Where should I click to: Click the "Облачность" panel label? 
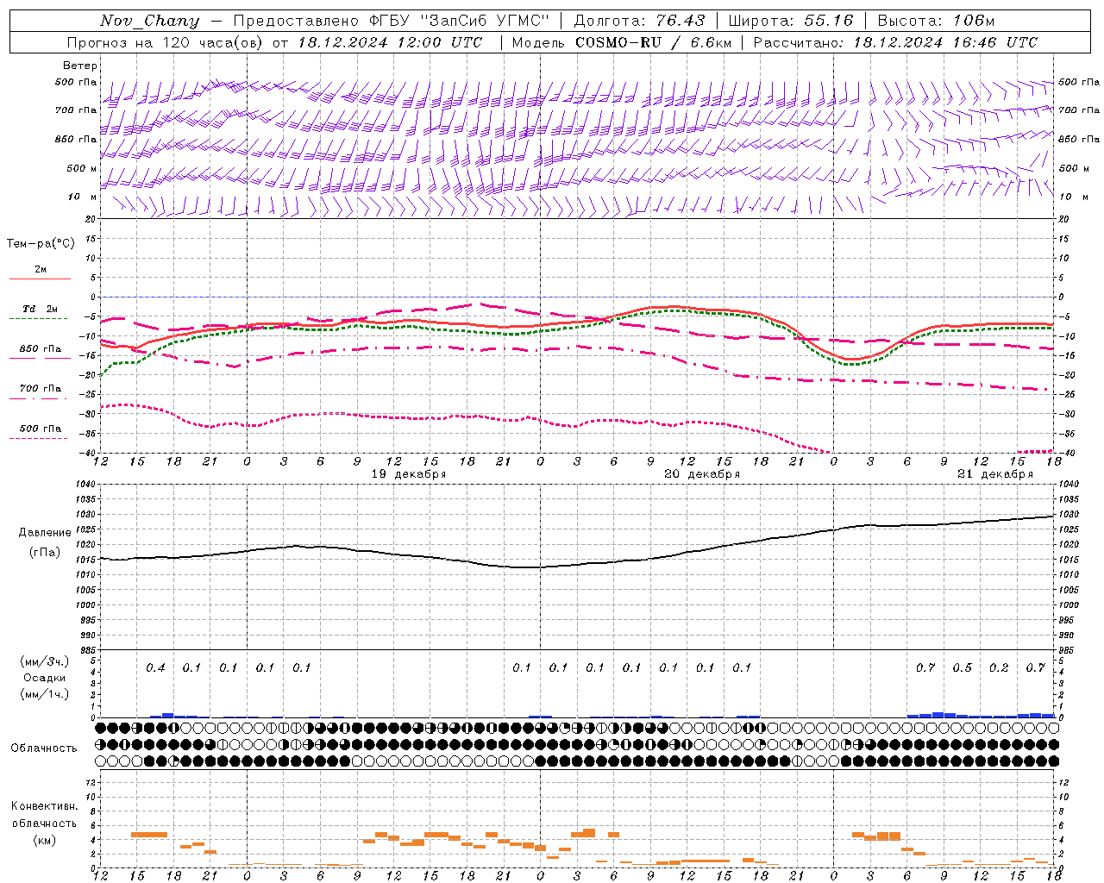coord(44,748)
